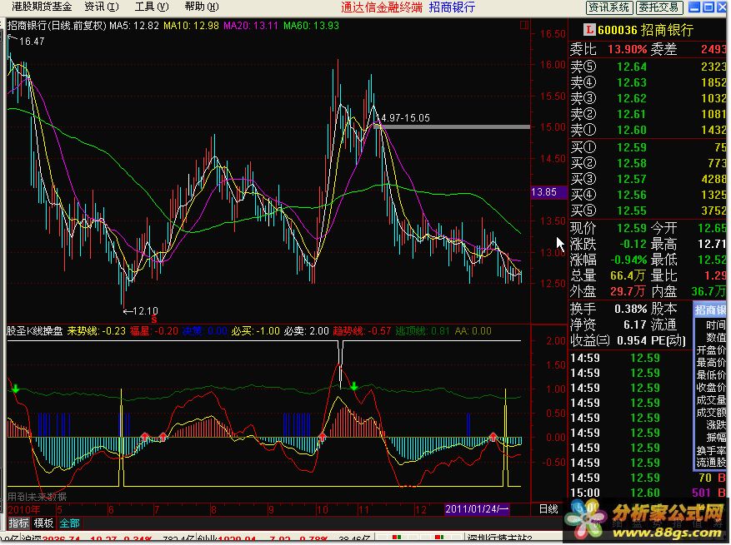Click the 600036 招商银行 stock title
Viewport: 731px width, 545px height.
(645, 30)
